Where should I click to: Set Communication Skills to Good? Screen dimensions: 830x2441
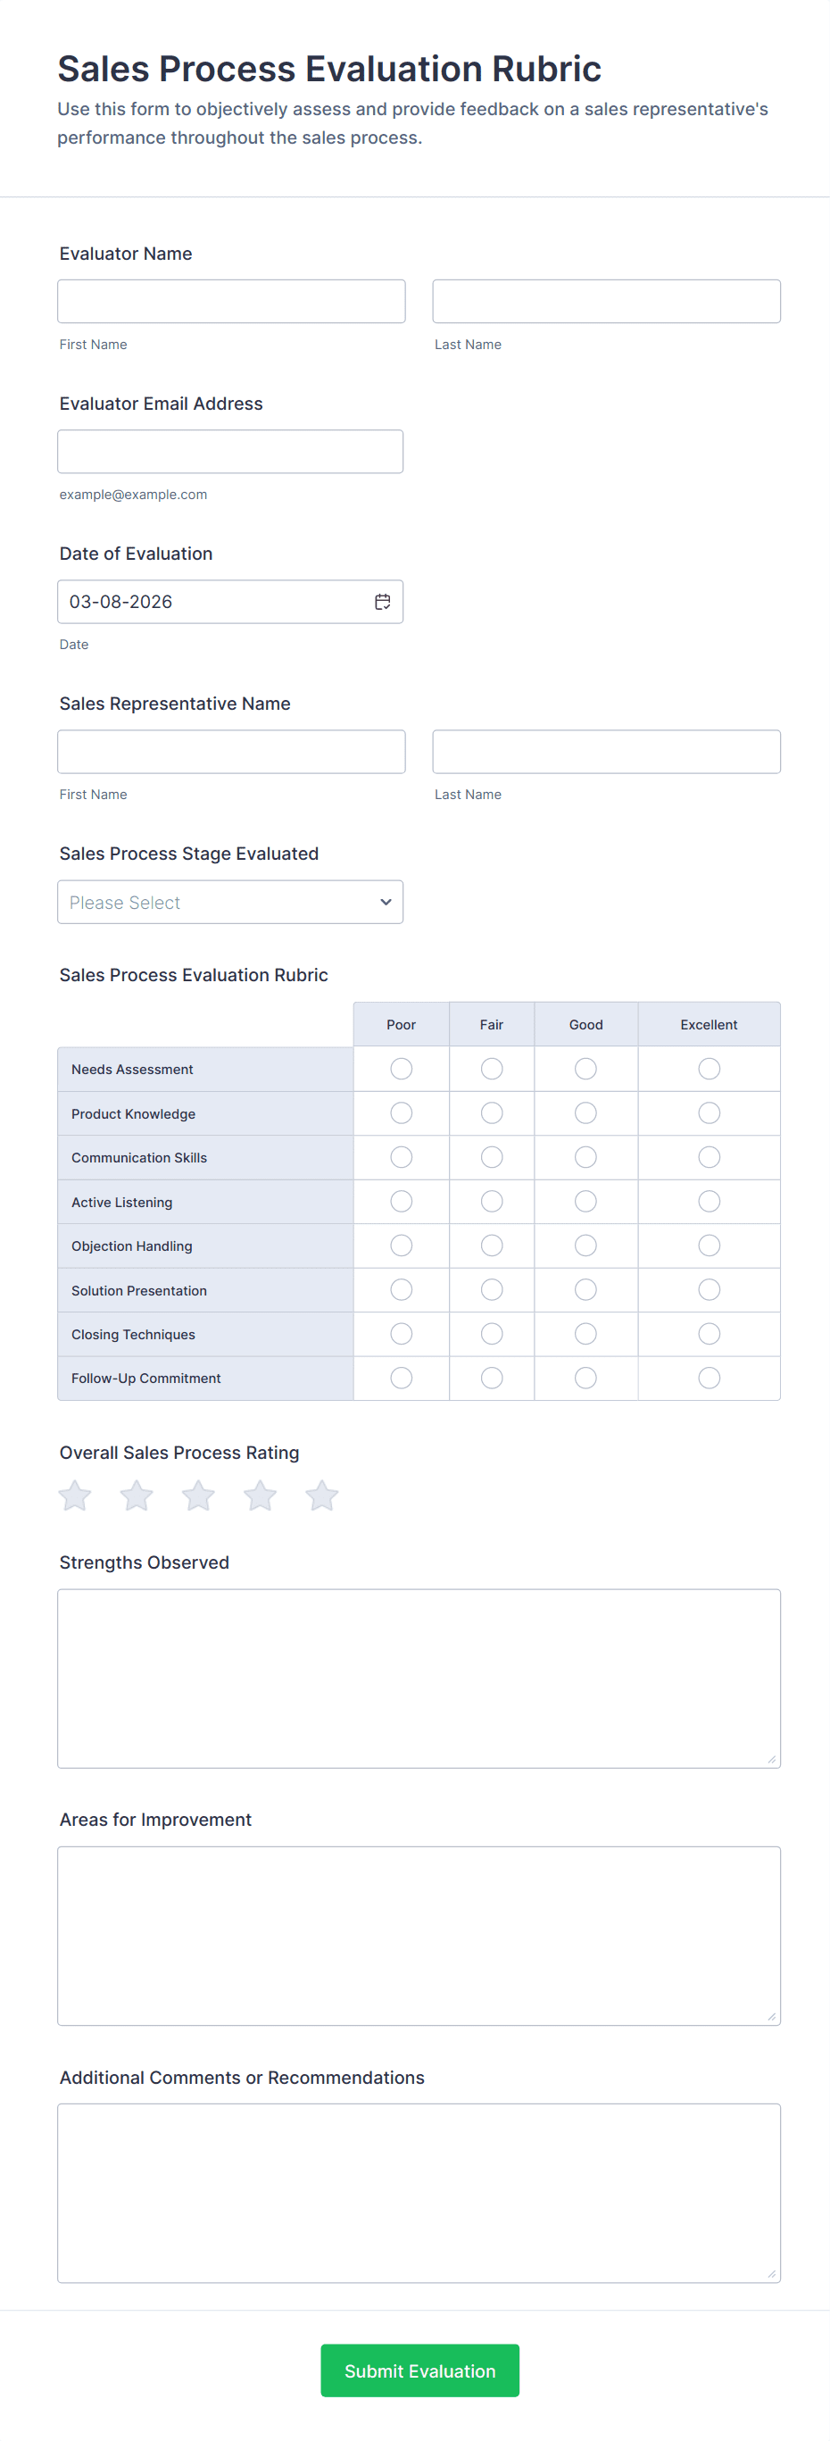(x=585, y=1157)
